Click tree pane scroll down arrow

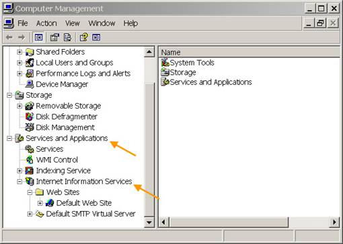click(149, 222)
